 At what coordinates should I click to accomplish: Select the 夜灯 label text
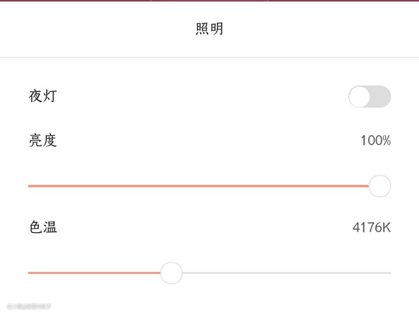(43, 96)
